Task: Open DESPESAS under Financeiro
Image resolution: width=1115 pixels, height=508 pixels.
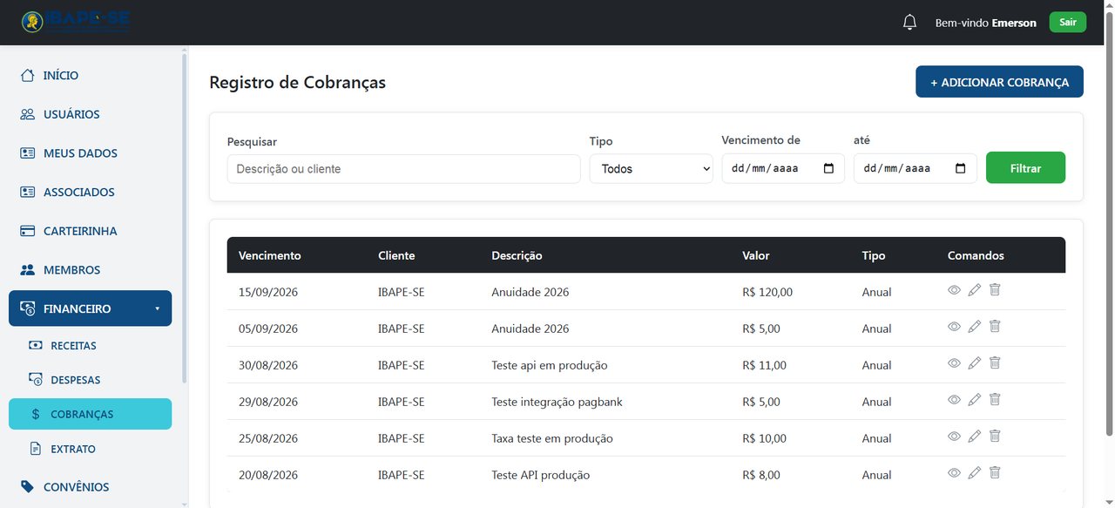Action: tap(91, 380)
